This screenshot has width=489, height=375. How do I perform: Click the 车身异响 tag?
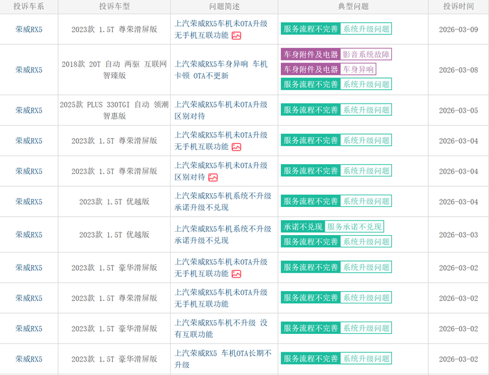tap(358, 69)
